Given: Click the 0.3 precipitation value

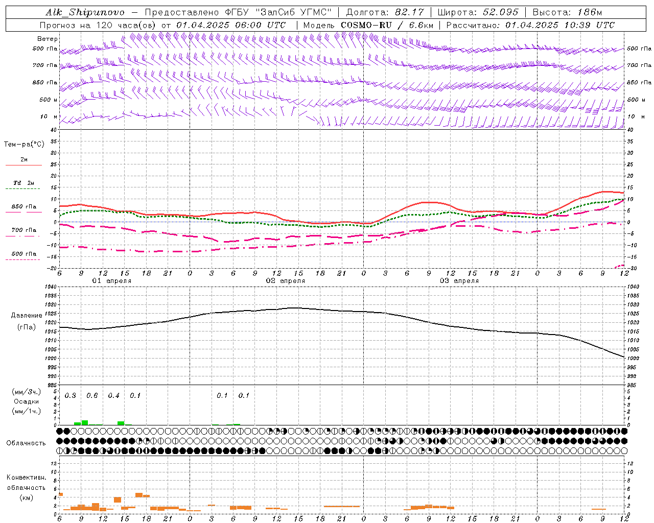Looking at the screenshot, I should coord(71,396).
